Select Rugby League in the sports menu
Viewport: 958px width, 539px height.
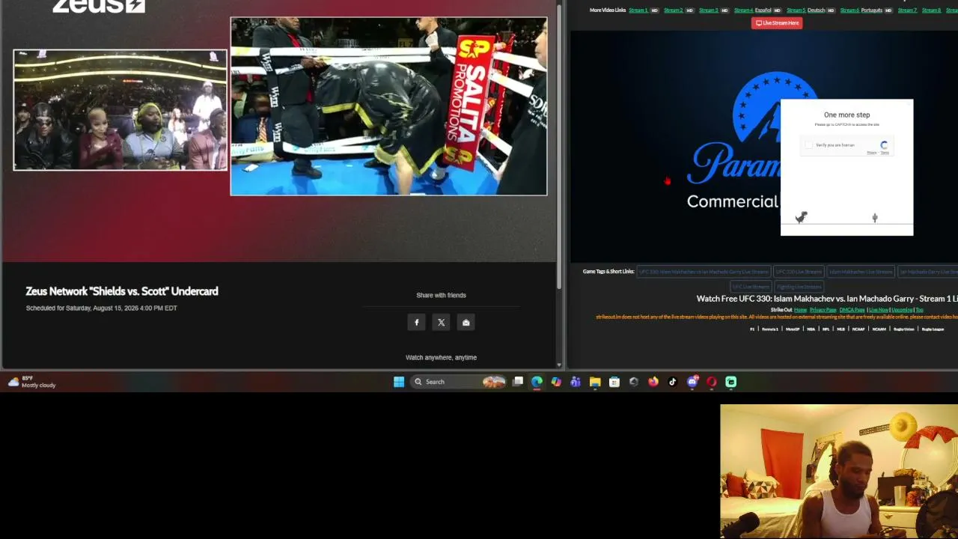tap(933, 329)
